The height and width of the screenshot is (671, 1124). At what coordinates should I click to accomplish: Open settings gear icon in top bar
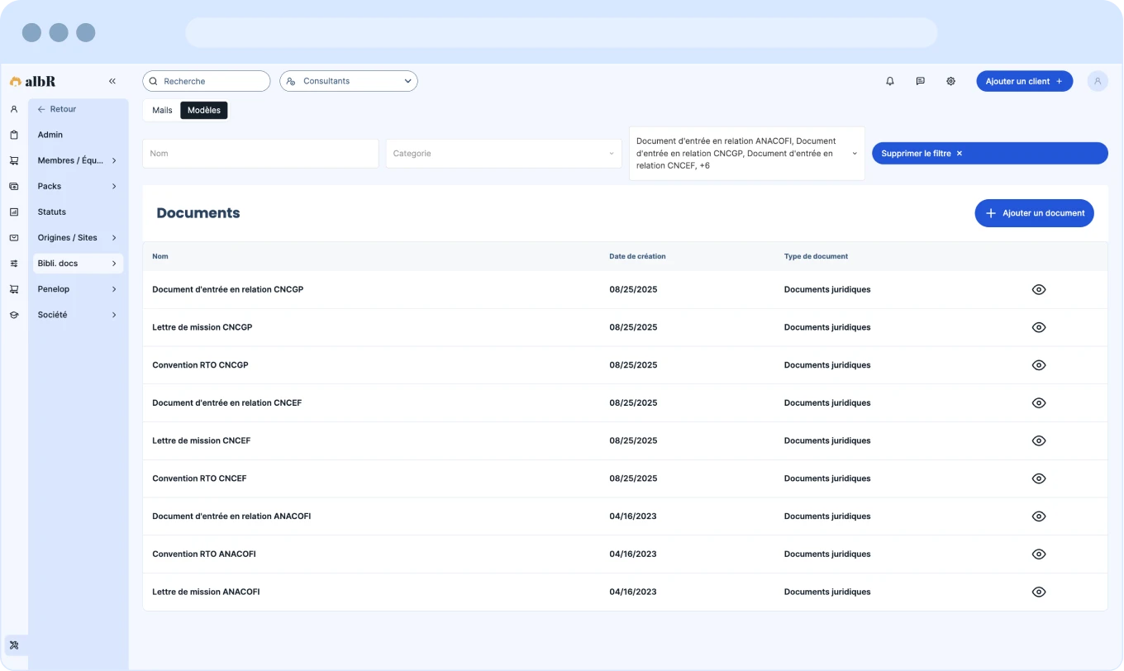pos(950,81)
